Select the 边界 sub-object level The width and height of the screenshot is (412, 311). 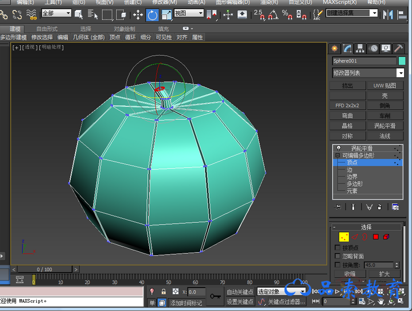(x=352, y=176)
